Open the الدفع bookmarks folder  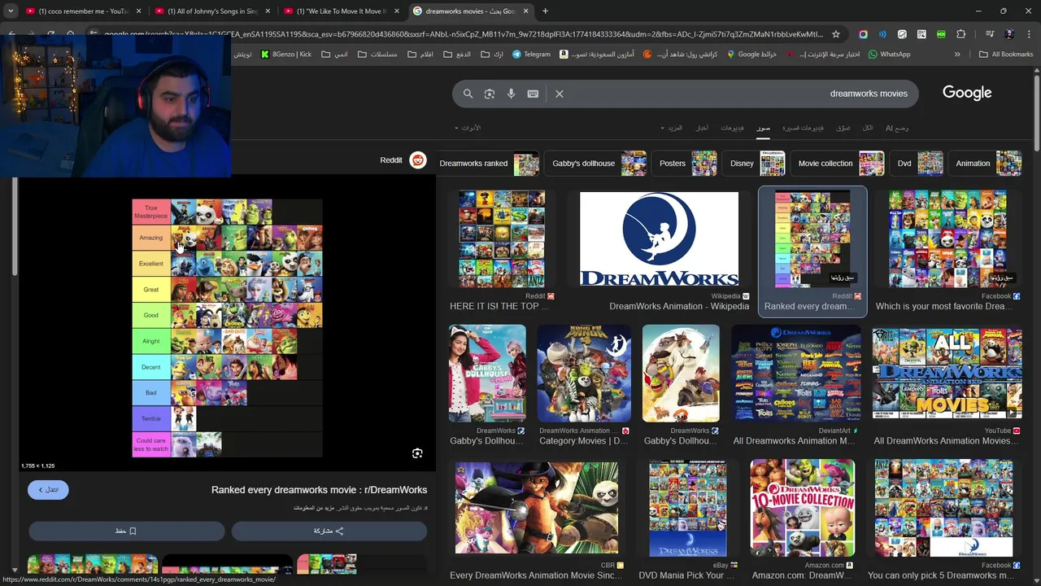point(457,55)
